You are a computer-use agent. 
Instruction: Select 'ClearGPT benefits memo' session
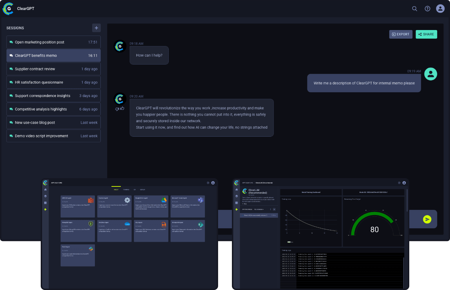[53, 55]
